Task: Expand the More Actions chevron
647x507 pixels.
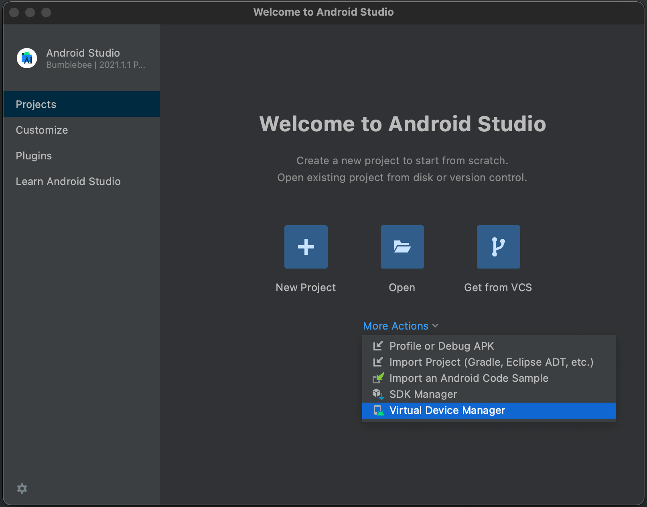Action: point(436,326)
